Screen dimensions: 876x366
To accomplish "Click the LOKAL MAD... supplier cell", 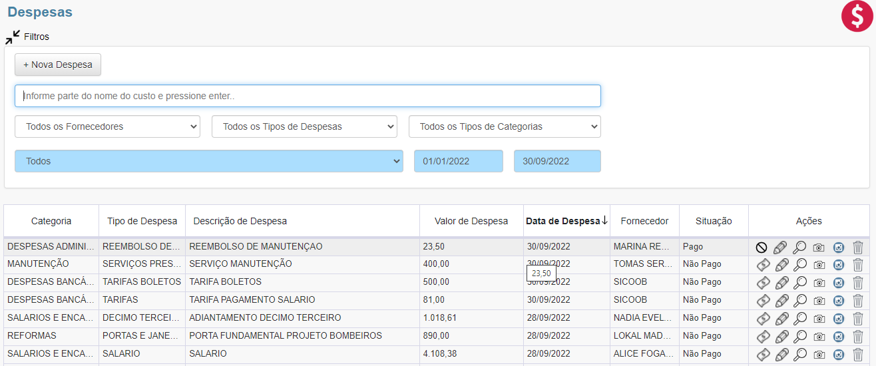I will pos(644,336).
